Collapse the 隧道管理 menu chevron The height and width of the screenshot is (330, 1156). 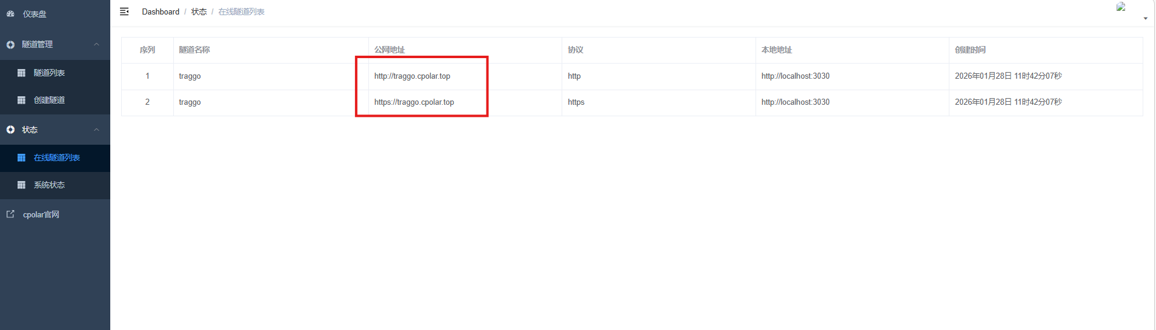[x=96, y=44]
